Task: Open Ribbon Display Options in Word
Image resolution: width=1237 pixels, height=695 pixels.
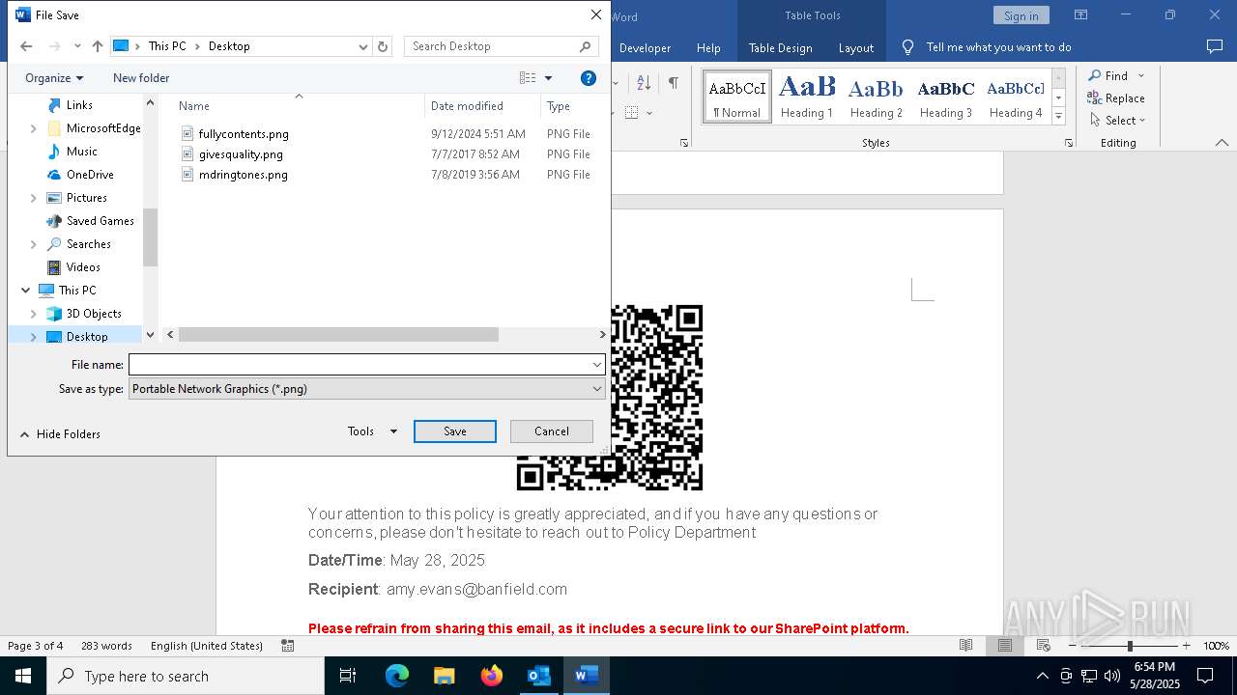Action: pos(1080,15)
